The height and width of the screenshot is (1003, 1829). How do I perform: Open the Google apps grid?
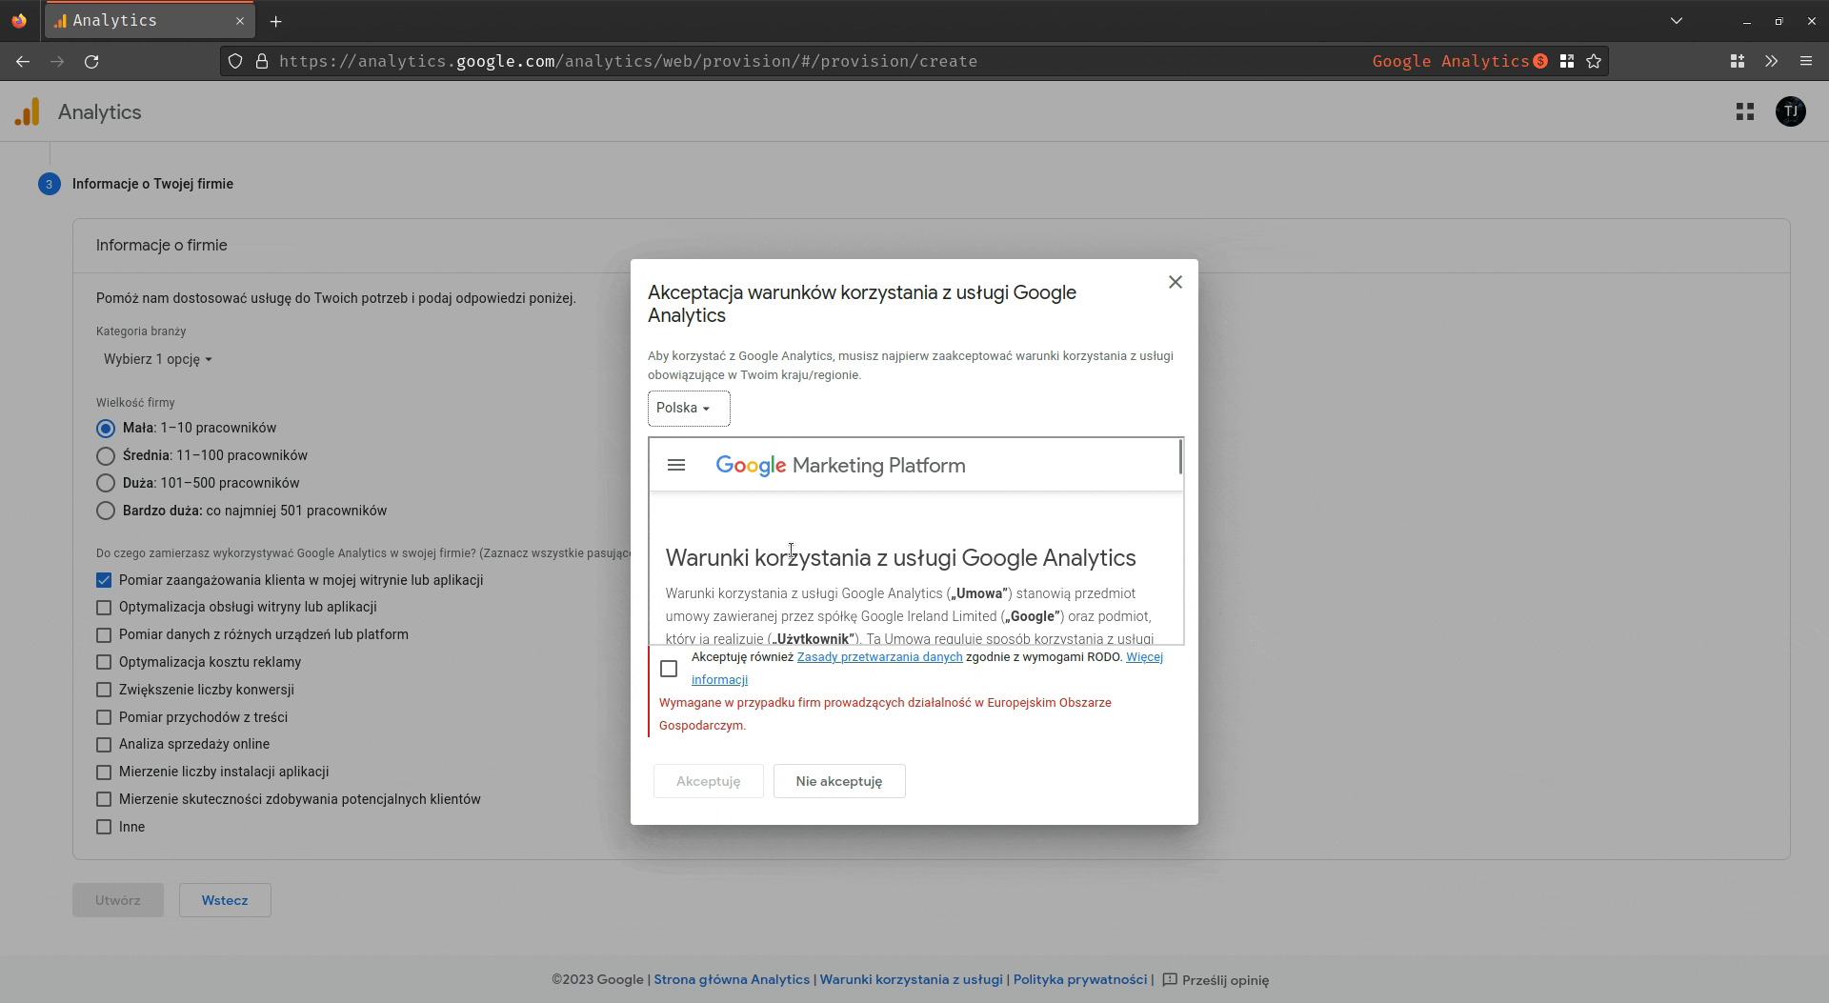pos(1745,112)
